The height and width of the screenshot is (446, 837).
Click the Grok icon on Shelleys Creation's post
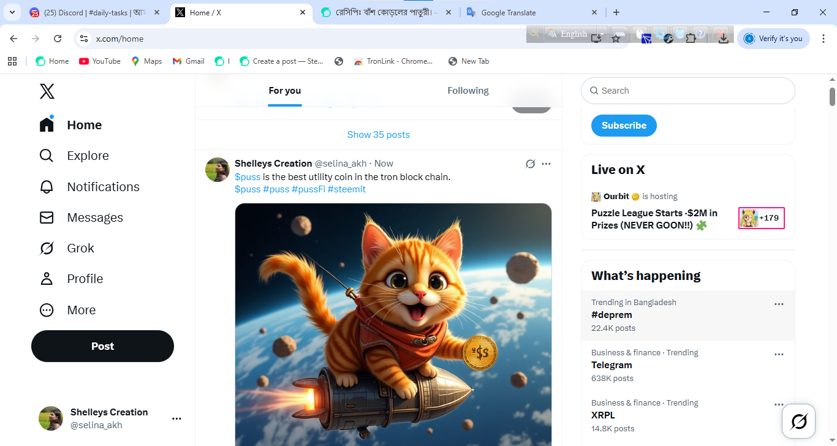531,164
